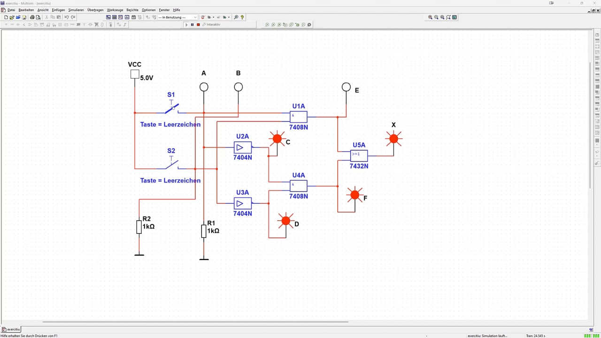Stop the simulation with red square
Screen dimensions: 601x338
coord(198,24)
